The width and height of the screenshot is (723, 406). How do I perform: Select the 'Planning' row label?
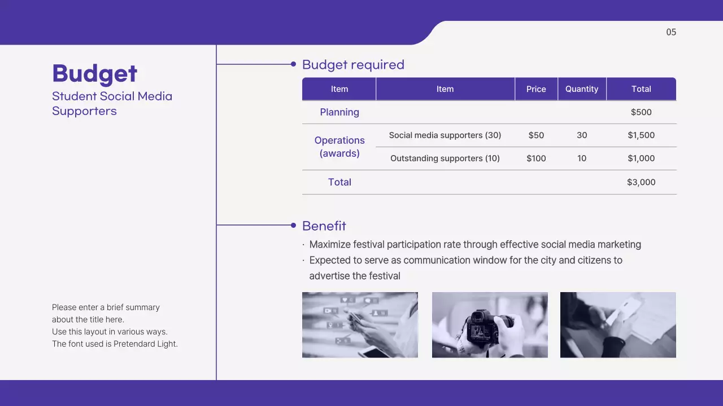pos(339,112)
